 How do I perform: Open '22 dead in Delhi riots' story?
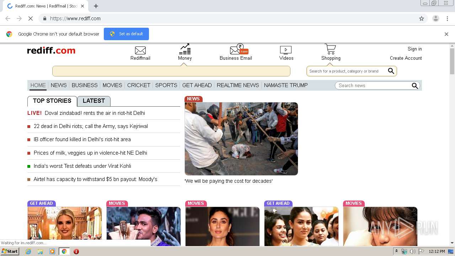91,126
